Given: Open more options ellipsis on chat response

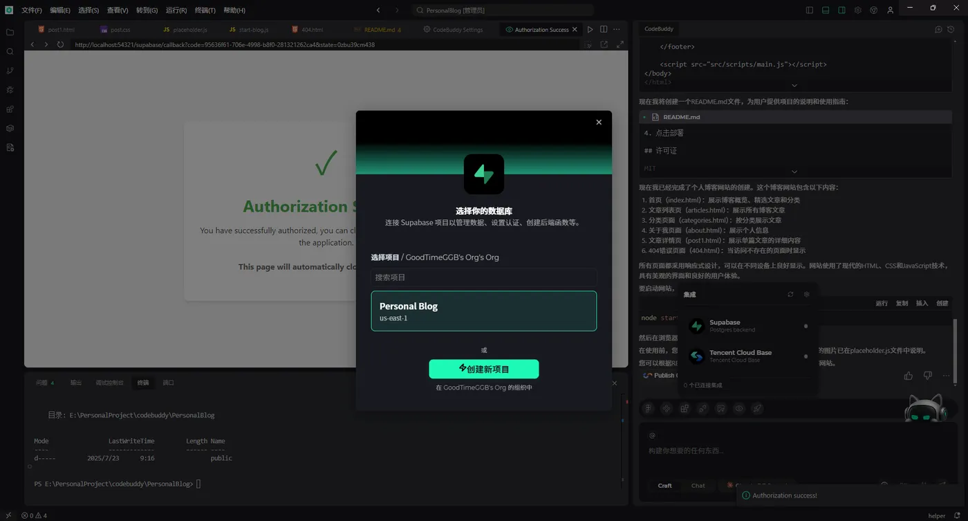Looking at the screenshot, I should pos(946,376).
